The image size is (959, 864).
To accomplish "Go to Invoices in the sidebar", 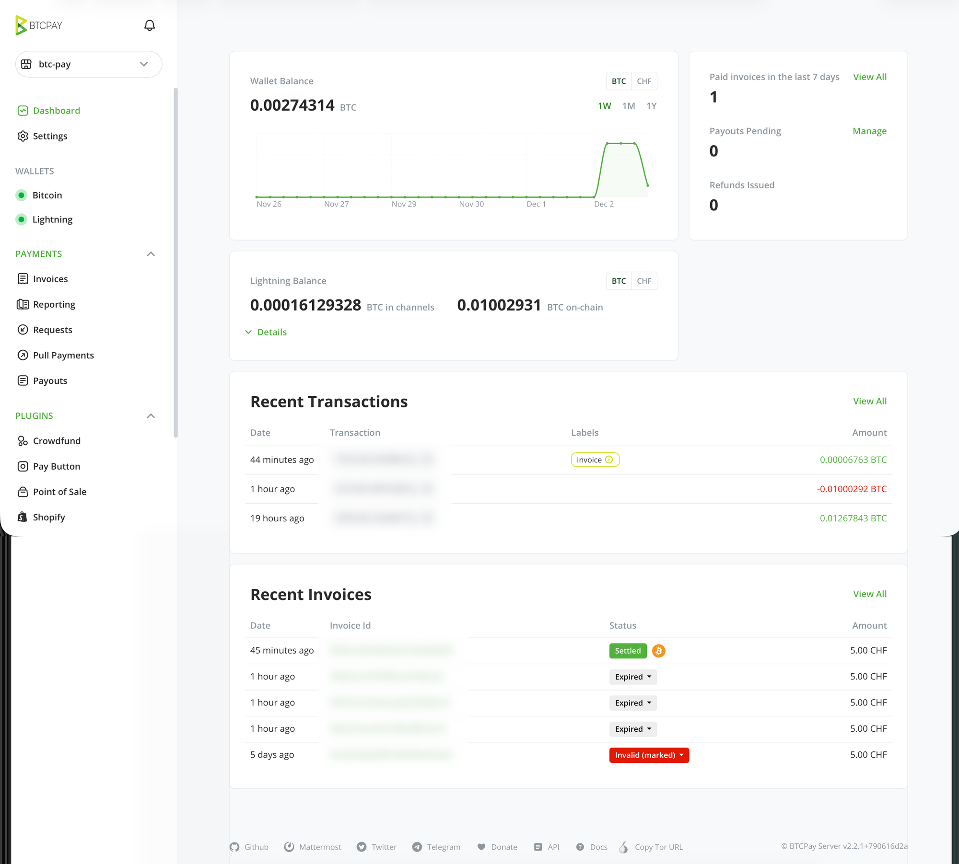I will coord(50,279).
